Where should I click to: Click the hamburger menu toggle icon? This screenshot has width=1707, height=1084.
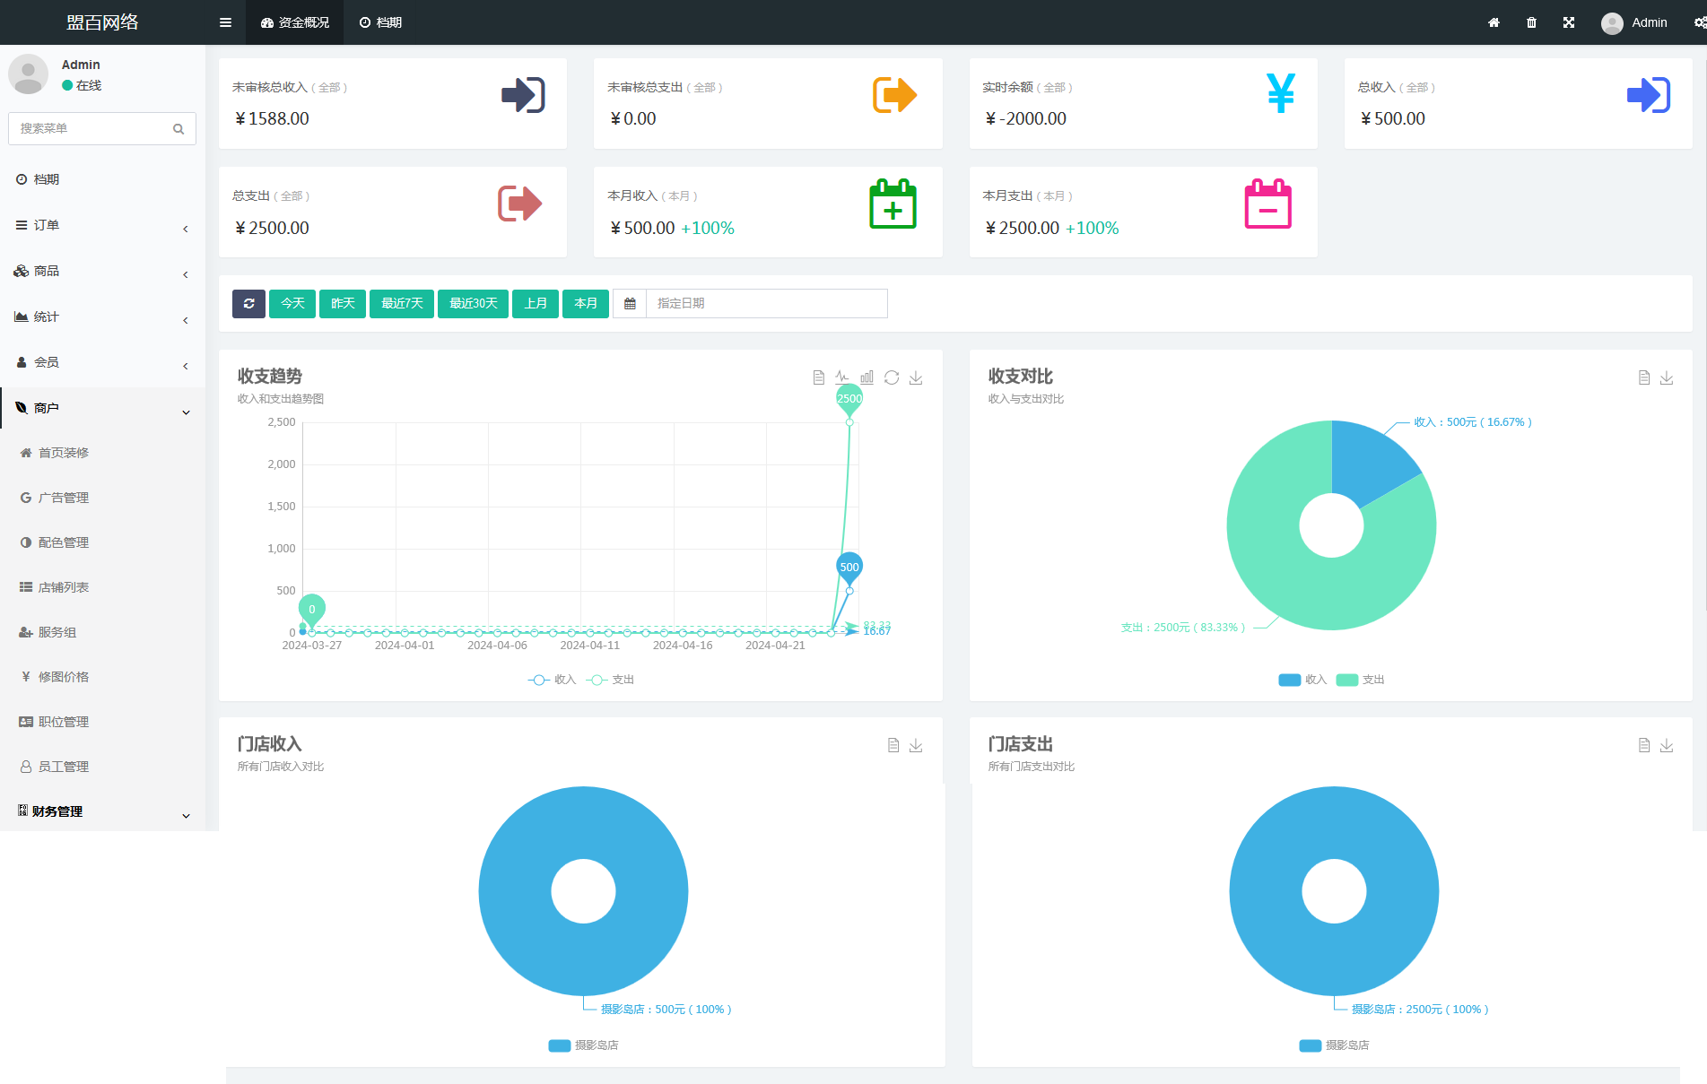pyautogui.click(x=225, y=22)
